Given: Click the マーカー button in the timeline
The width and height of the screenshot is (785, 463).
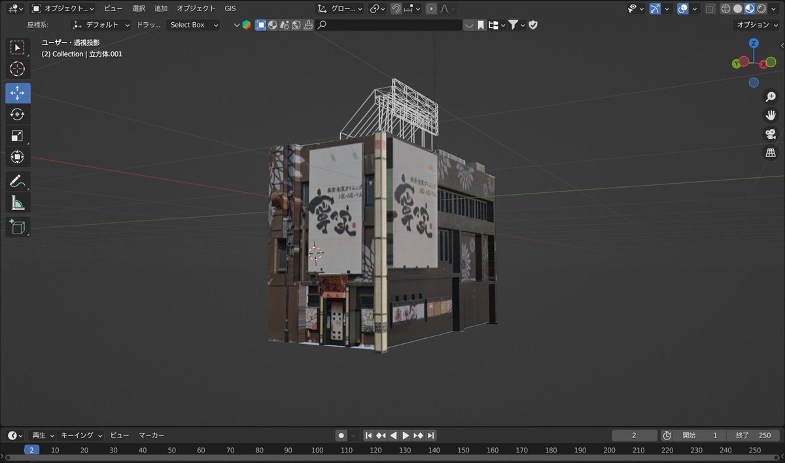Looking at the screenshot, I should [151, 436].
